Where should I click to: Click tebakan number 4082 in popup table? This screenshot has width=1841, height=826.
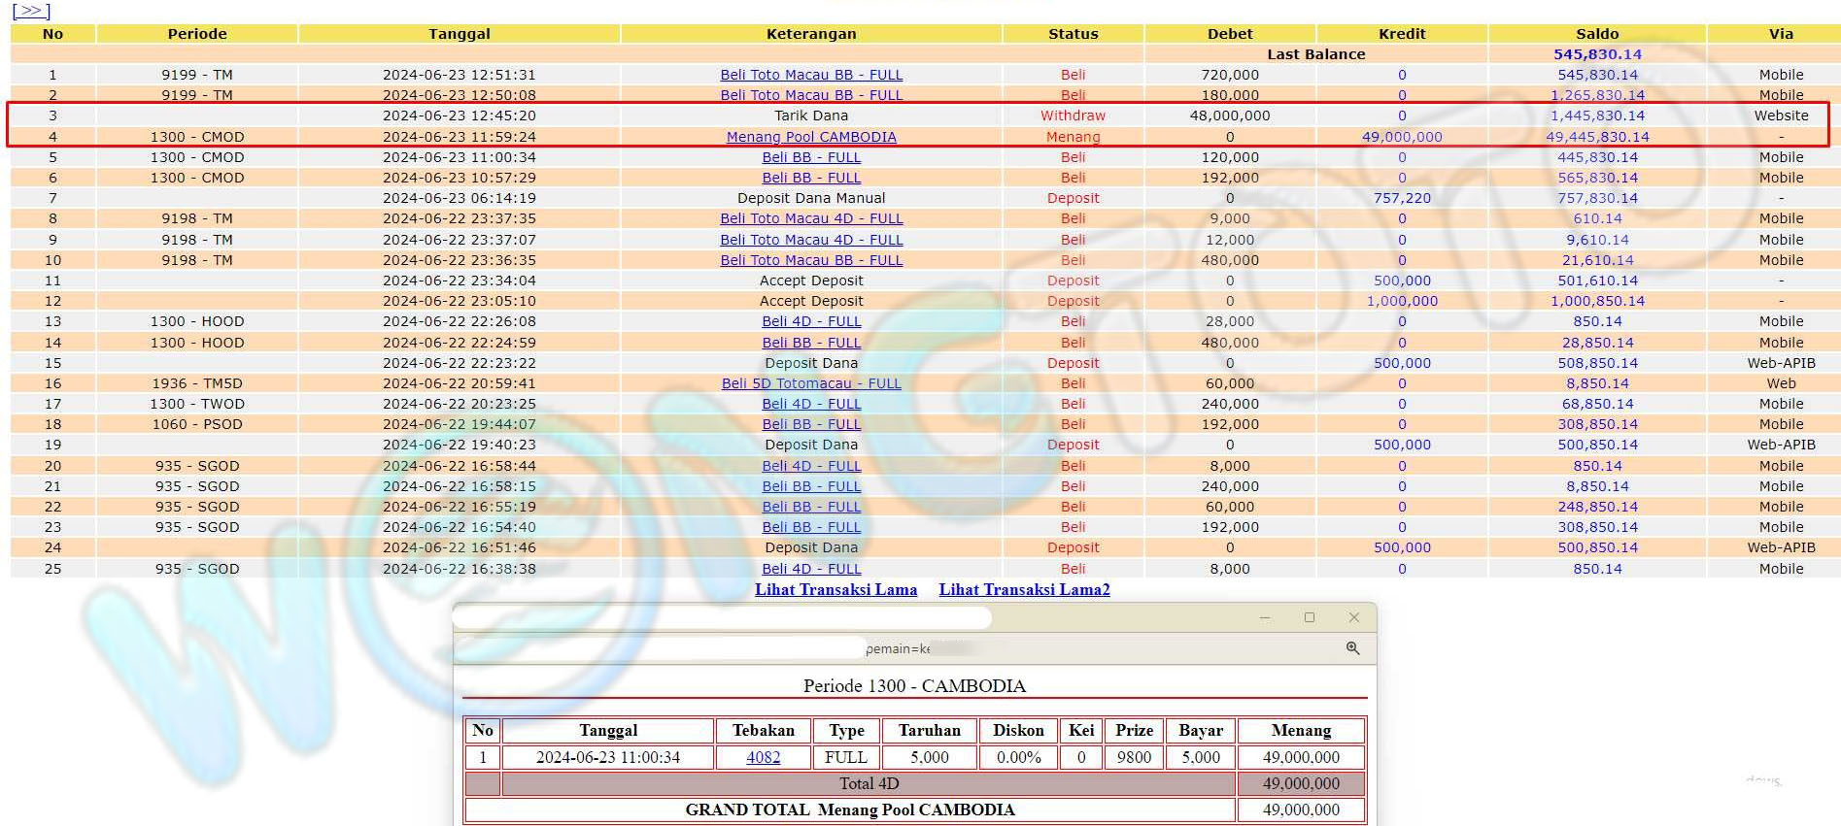point(763,757)
